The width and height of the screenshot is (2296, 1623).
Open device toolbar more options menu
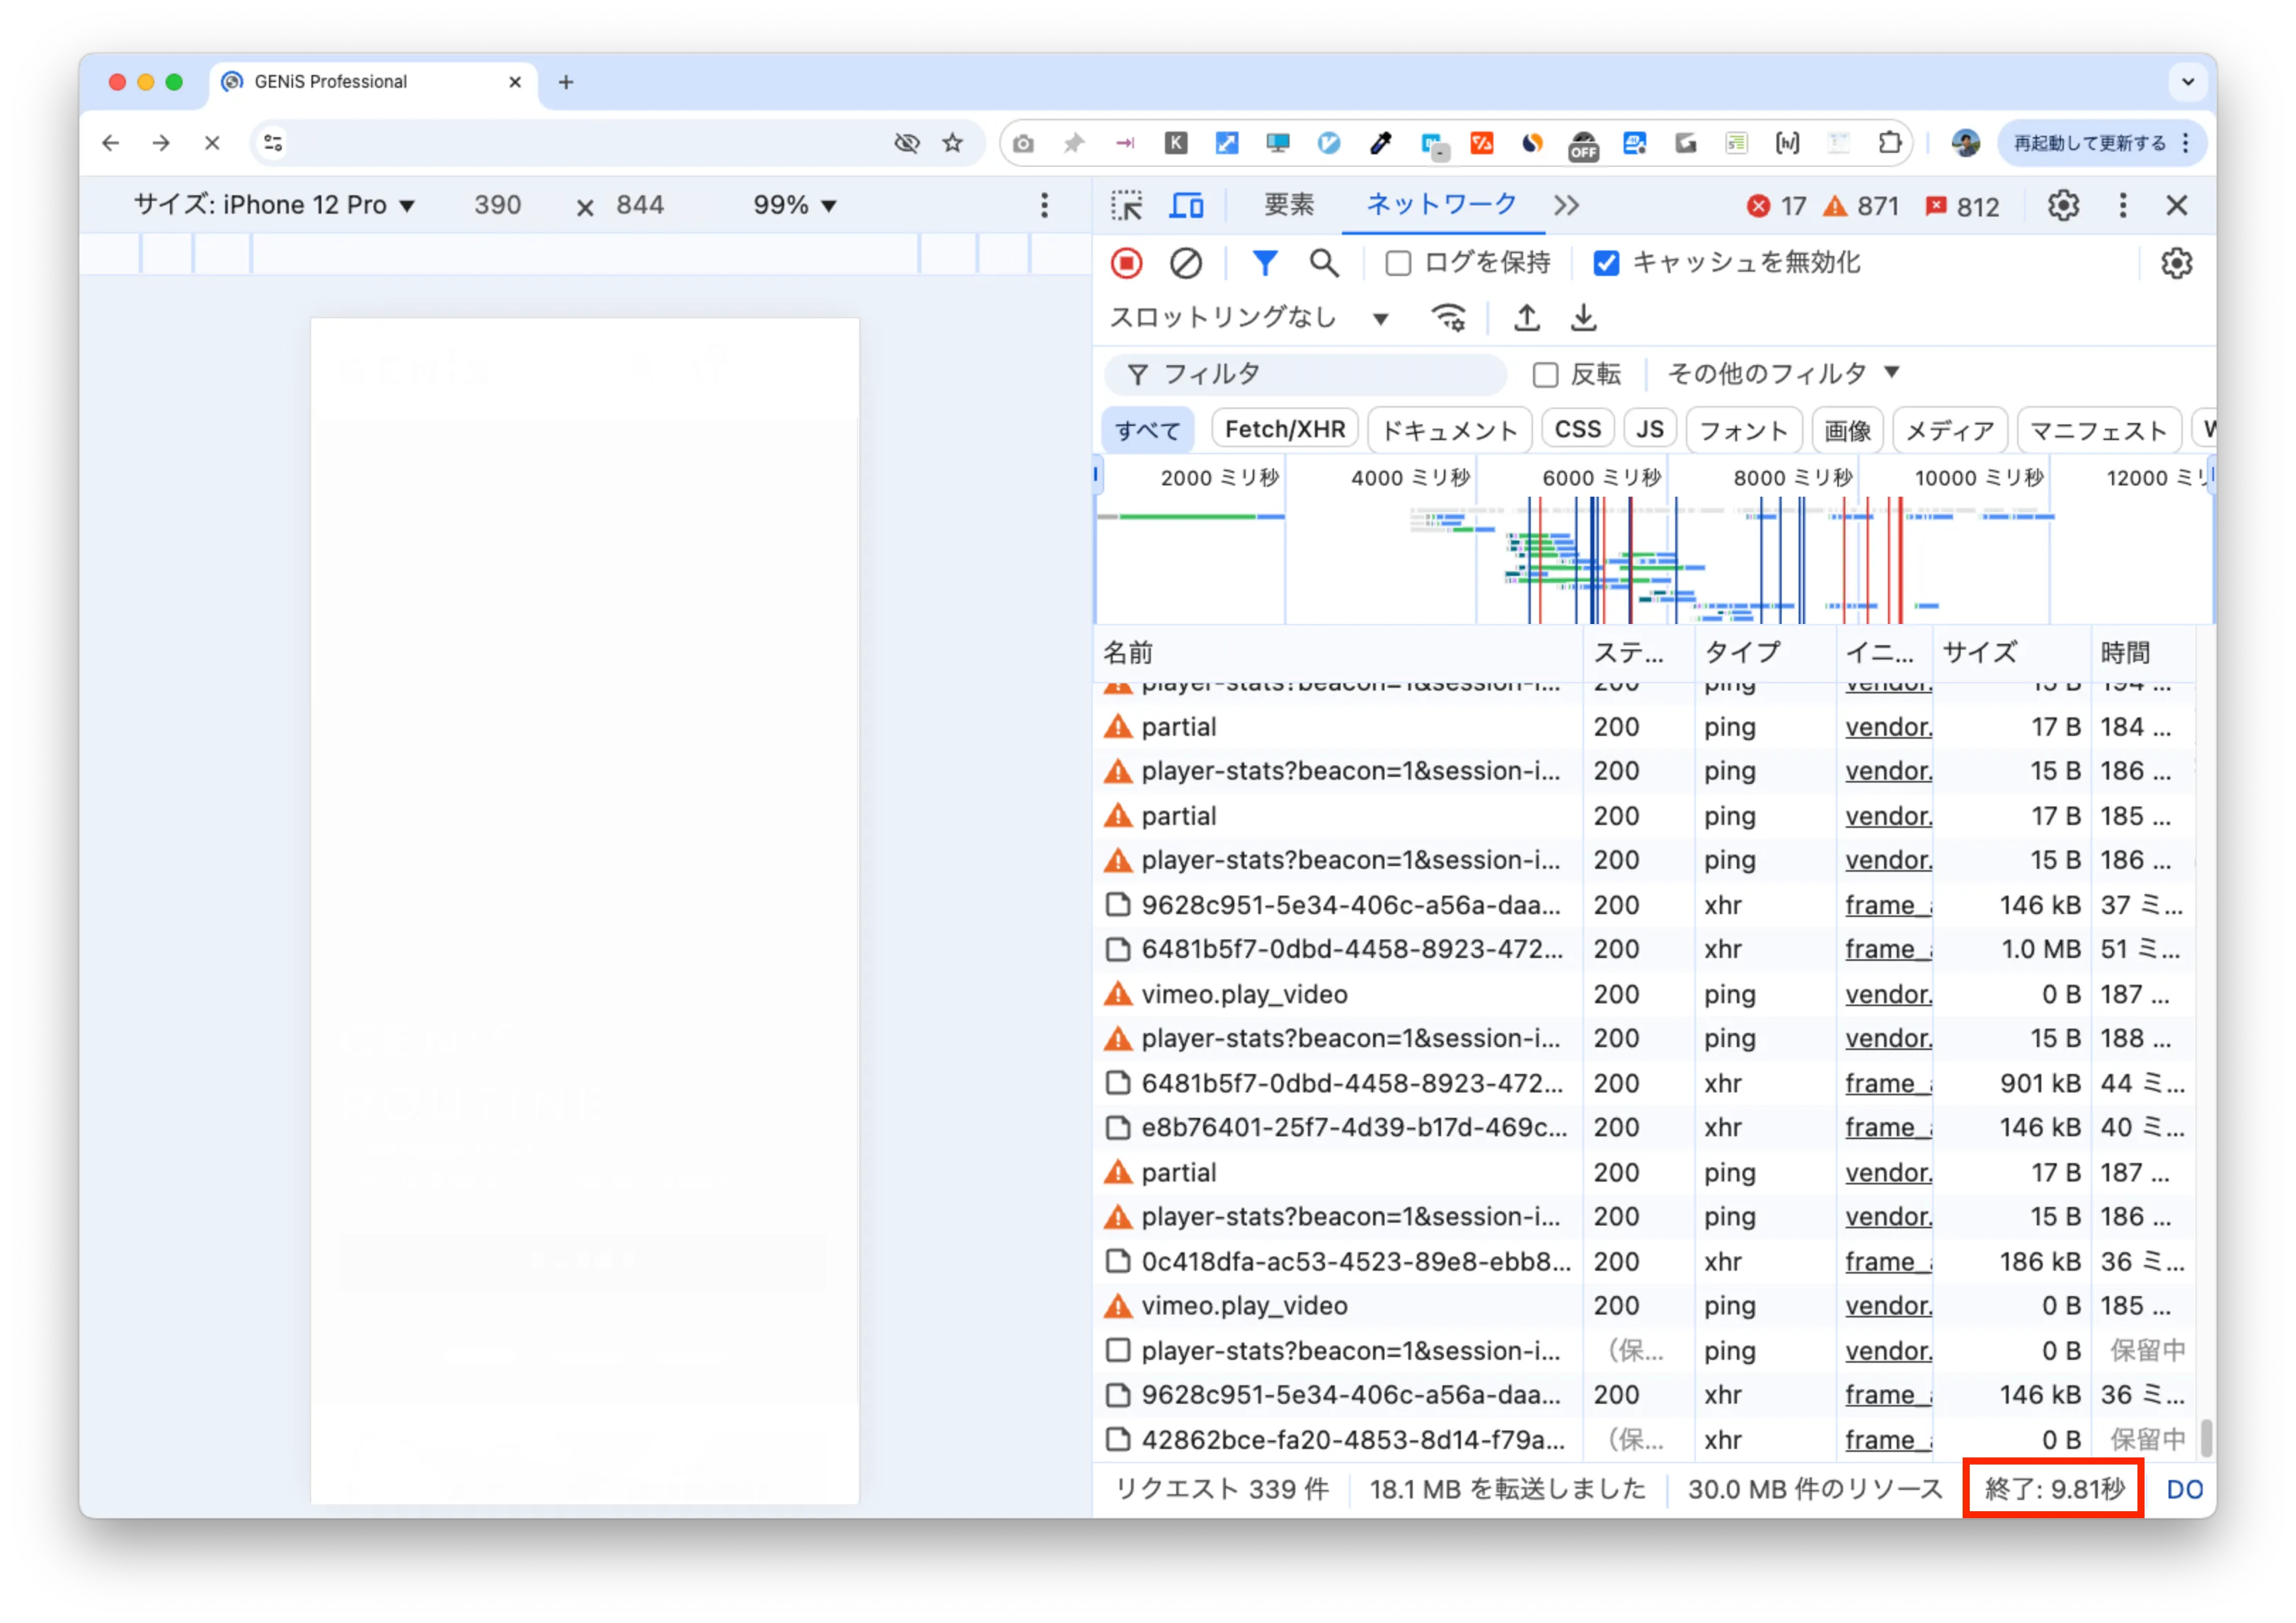click(x=1044, y=206)
